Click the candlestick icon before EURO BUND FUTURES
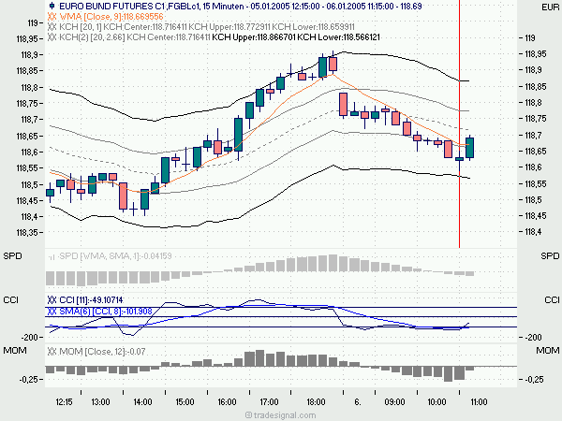 [x=52, y=6]
